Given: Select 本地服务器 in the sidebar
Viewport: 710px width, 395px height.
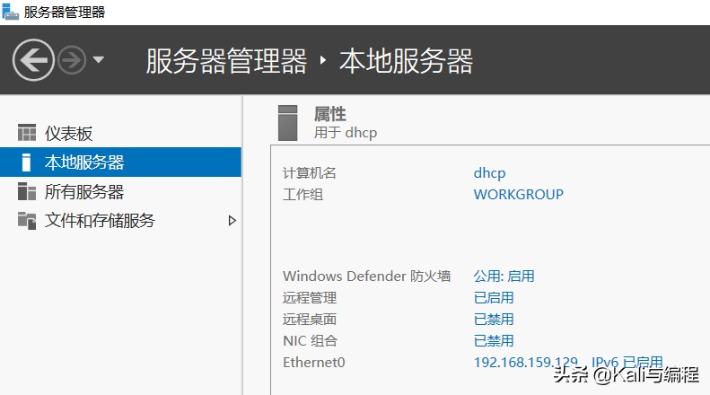Looking at the screenshot, I should [120, 162].
